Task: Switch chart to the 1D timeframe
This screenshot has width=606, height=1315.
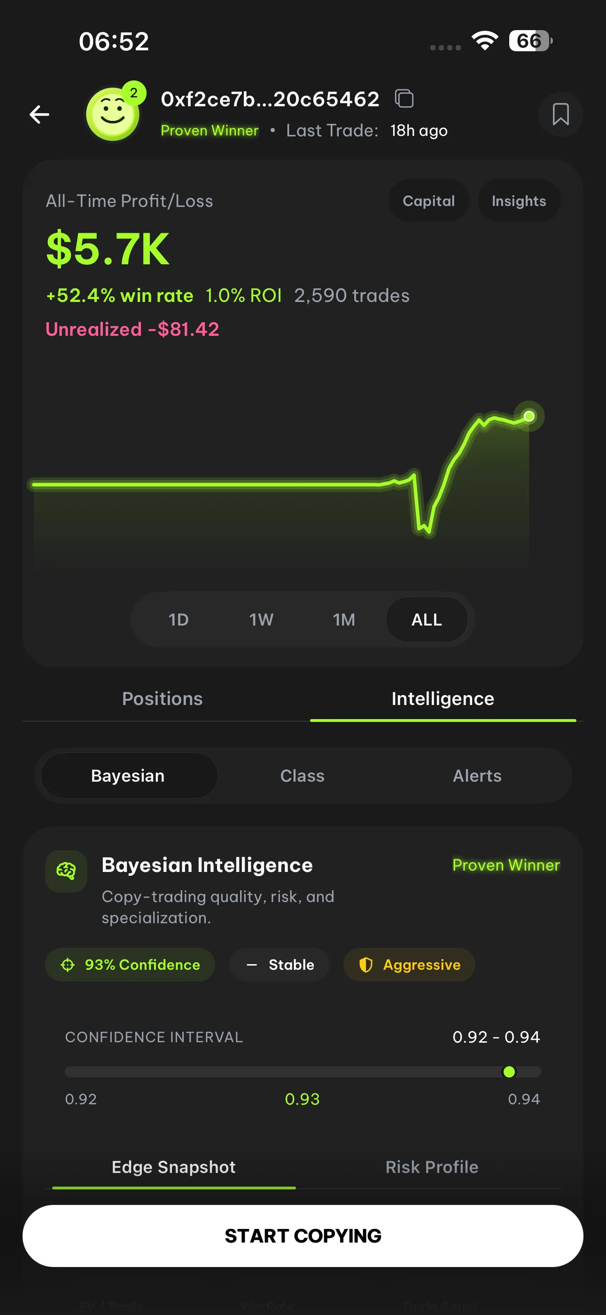Action: coord(179,619)
